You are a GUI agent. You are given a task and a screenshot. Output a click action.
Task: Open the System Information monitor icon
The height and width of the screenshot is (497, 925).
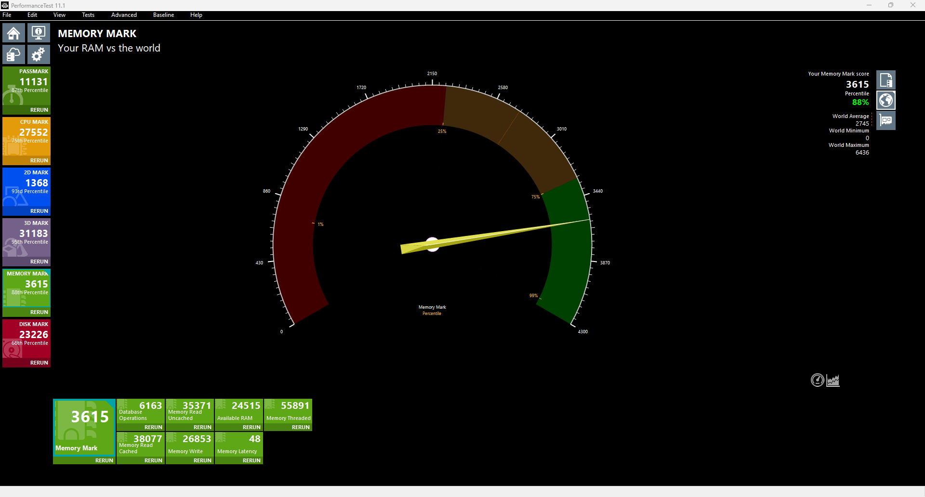tap(39, 33)
